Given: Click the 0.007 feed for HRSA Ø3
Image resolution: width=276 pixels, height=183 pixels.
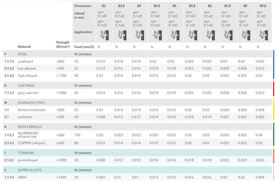Looking at the screenshot, I should pos(101,177).
